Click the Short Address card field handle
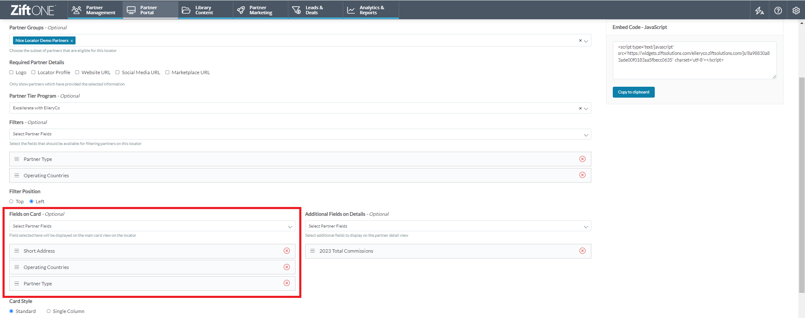Image resolution: width=805 pixels, height=318 pixels. pos(17,251)
